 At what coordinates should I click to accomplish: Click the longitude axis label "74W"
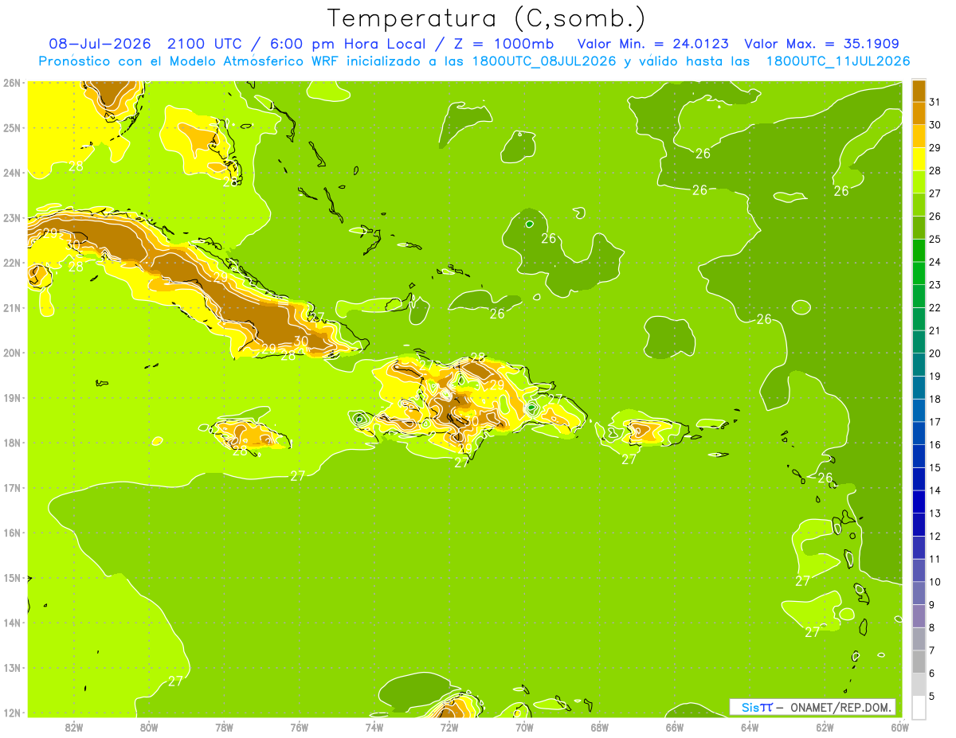pos(374,726)
